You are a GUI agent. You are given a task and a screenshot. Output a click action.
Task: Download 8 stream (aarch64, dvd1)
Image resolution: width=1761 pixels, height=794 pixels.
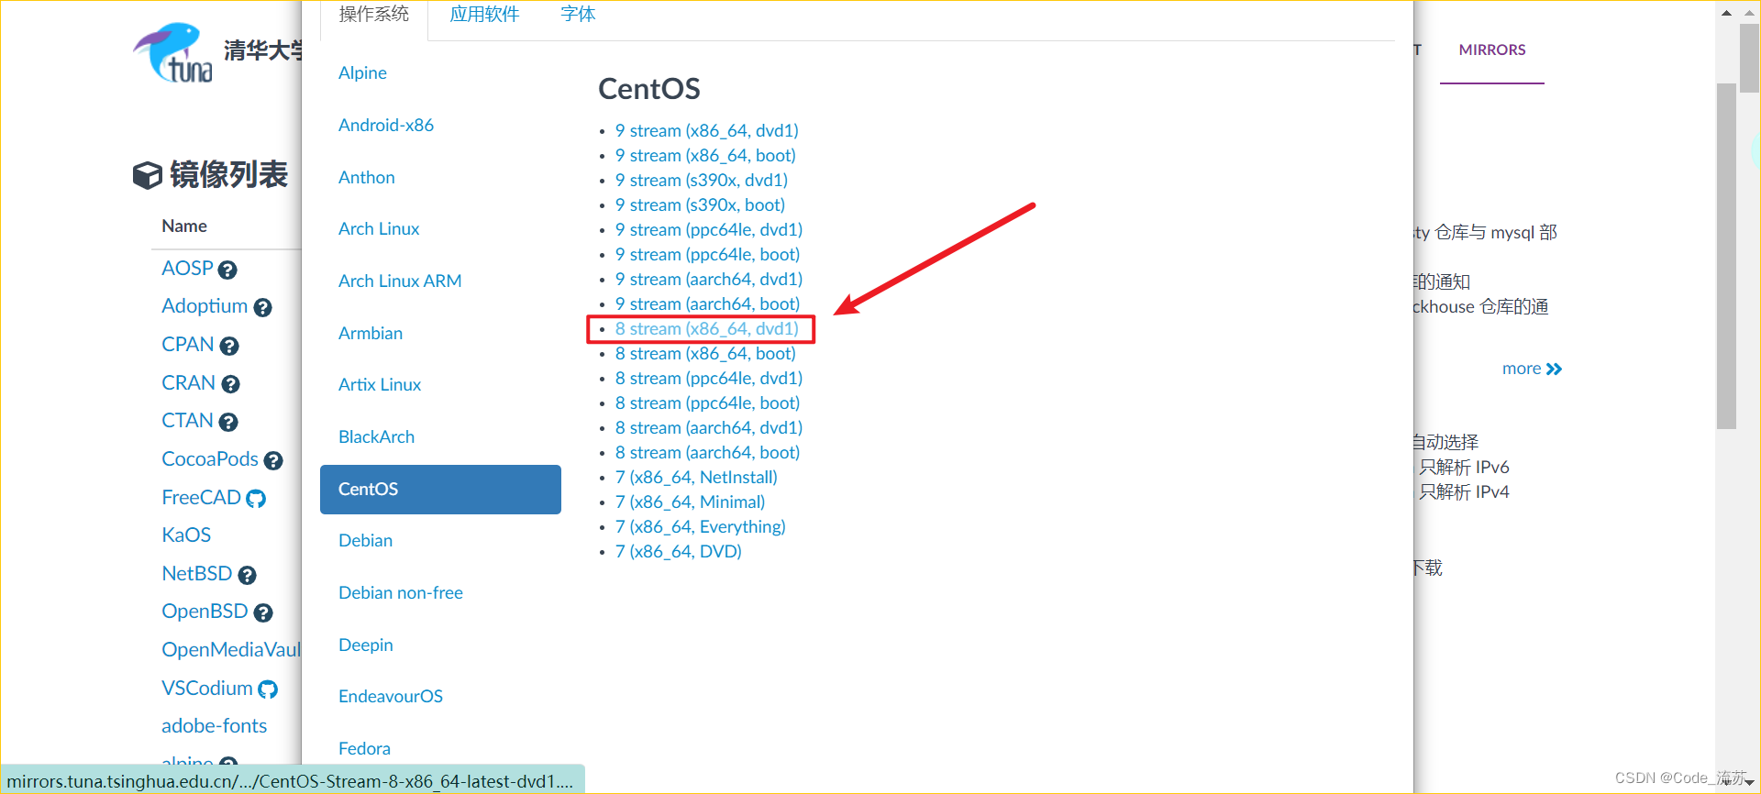(709, 428)
